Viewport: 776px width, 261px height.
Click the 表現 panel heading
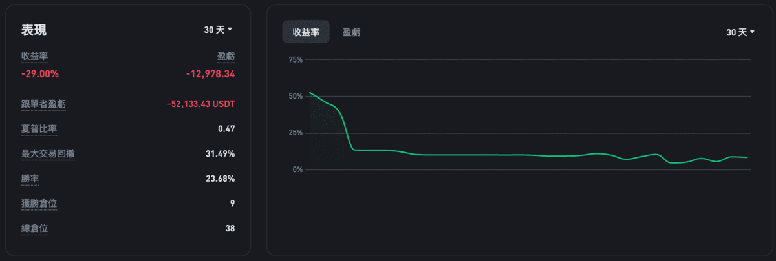[34, 30]
